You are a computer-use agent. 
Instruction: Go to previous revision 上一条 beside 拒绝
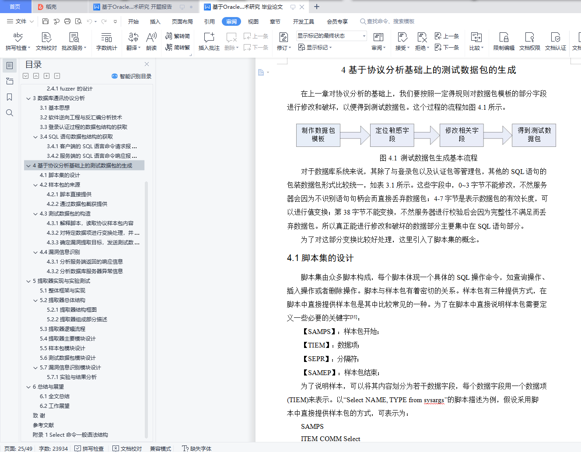[447, 36]
